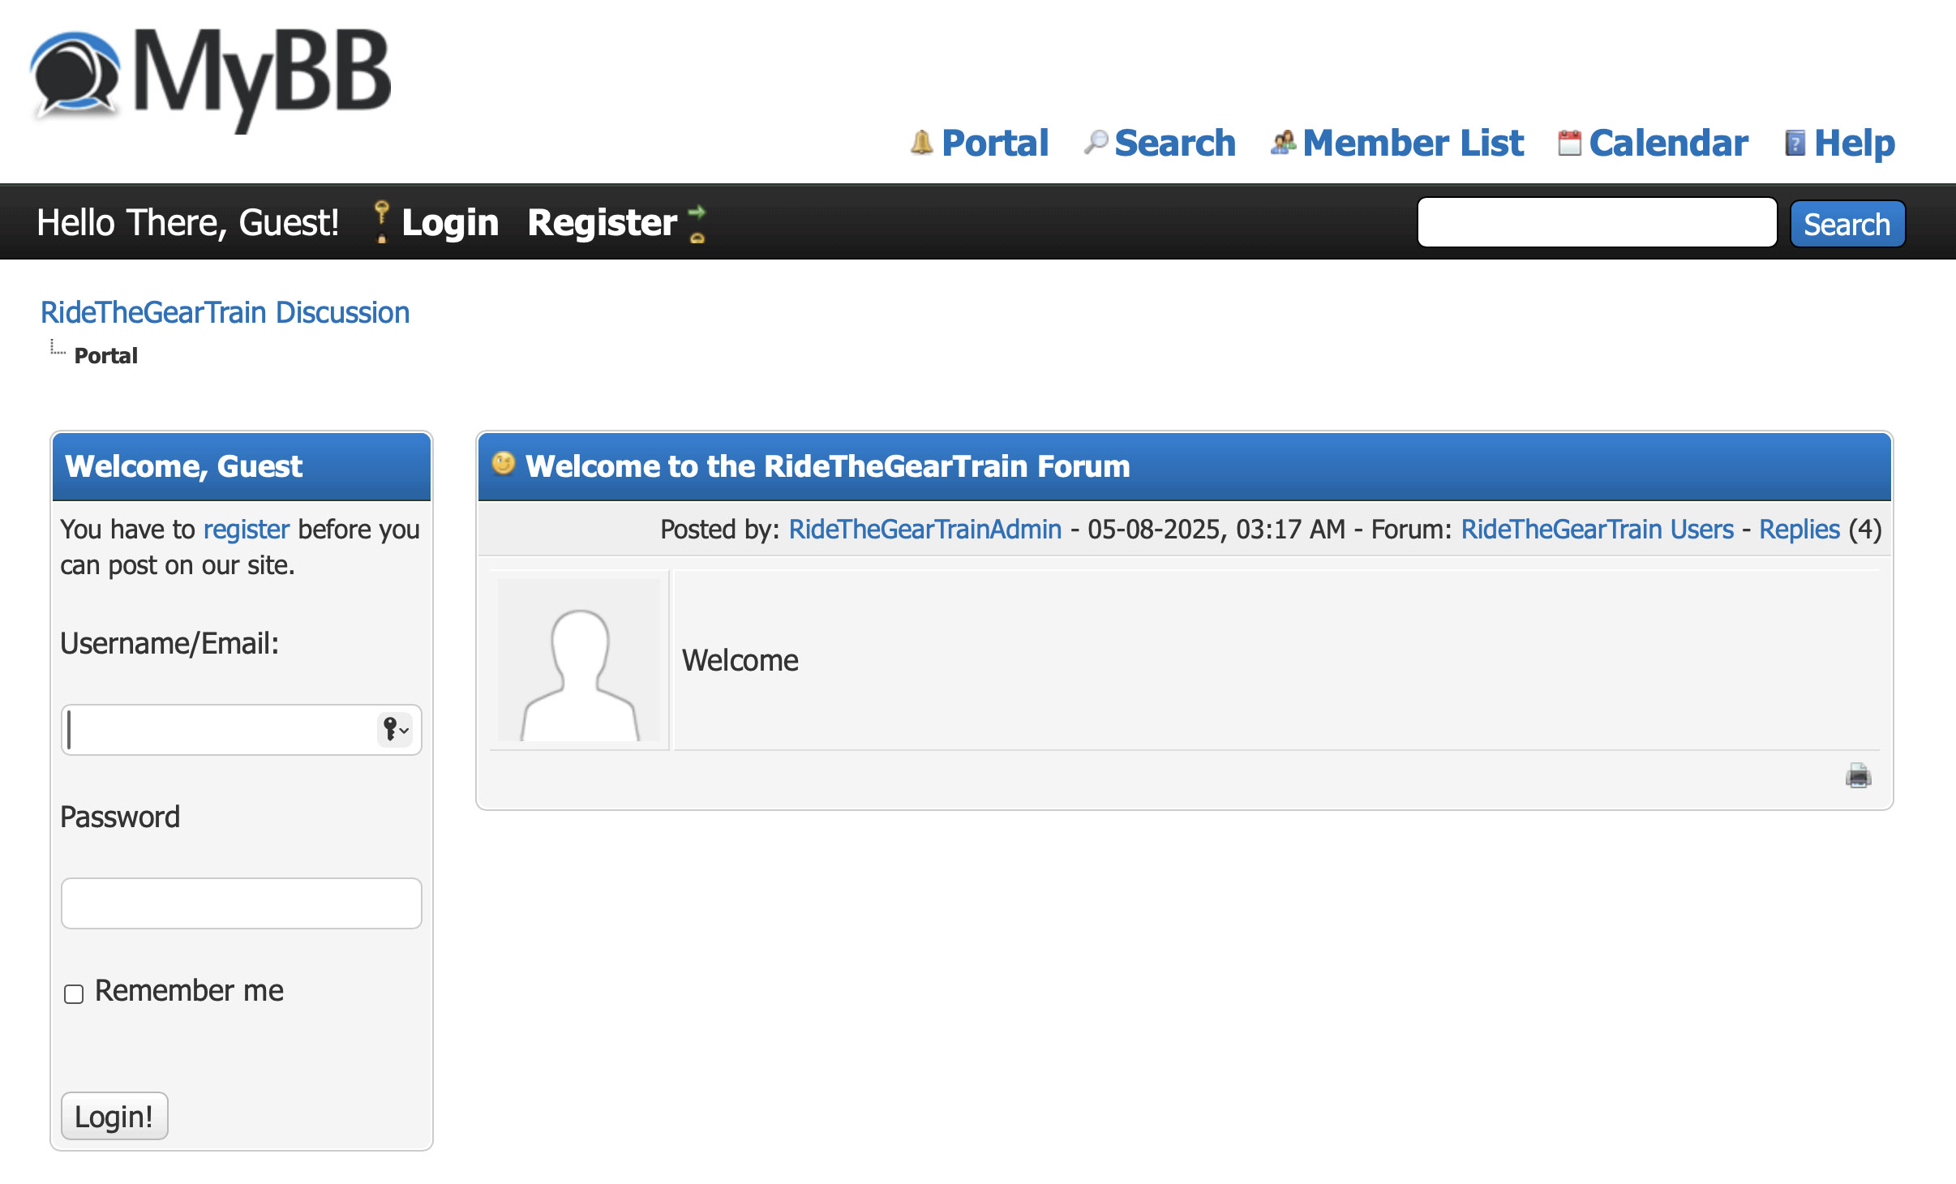1956x1184 pixels.
Task: Click the register link in welcome text
Action: point(247,530)
